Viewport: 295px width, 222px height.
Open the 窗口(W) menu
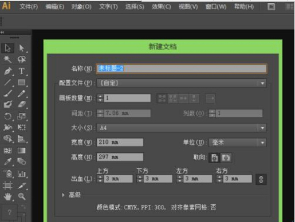(x=216, y=7)
